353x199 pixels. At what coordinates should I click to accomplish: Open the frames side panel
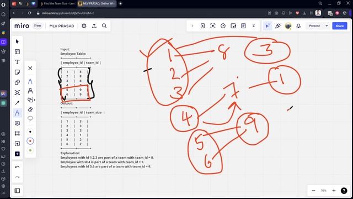pos(17,191)
